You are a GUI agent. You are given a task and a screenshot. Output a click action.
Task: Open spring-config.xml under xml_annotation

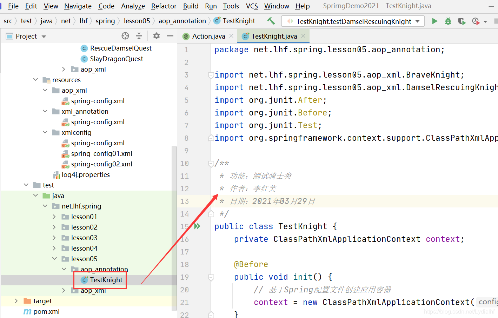98,122
